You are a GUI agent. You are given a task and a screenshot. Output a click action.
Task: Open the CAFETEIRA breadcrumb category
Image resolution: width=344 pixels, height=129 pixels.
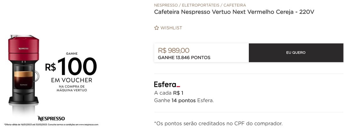235,5
